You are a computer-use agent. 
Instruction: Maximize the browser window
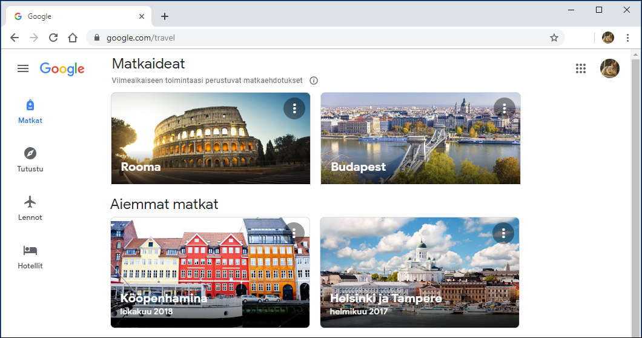(598, 10)
